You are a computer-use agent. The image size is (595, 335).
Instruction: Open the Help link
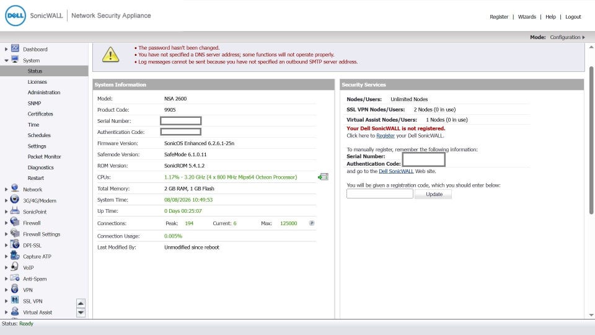[x=550, y=17]
